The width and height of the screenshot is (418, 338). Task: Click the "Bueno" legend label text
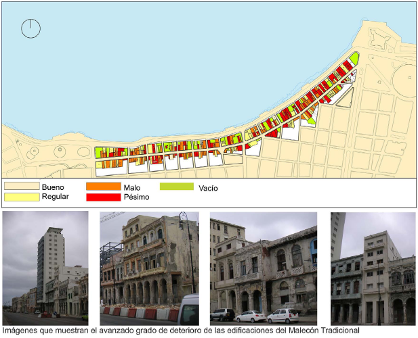click(x=54, y=187)
